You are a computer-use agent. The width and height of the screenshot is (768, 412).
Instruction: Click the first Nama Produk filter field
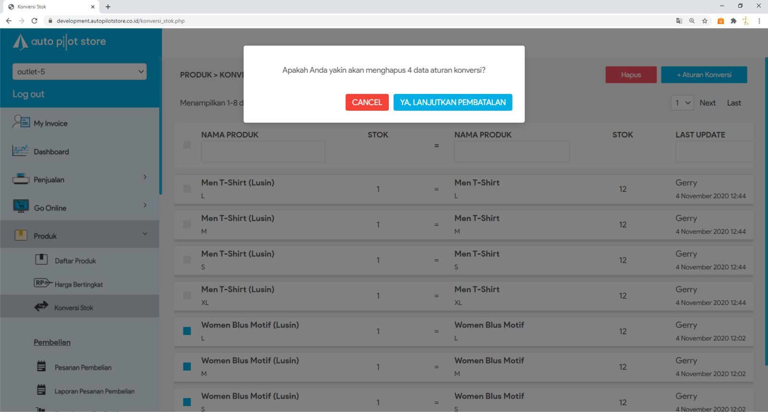(263, 152)
